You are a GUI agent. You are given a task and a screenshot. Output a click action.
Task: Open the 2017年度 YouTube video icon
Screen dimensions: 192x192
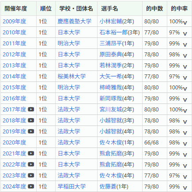click(x=31, y=109)
